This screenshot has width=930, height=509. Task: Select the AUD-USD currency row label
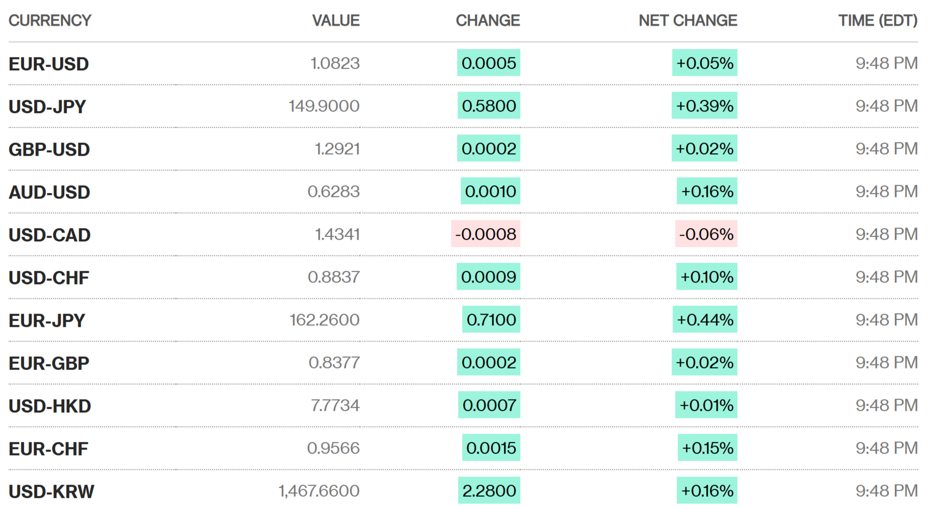pyautogui.click(x=49, y=192)
